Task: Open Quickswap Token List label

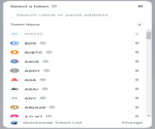Action: (x=52, y=123)
